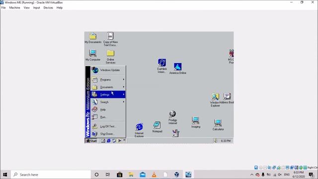Open the Programs submenu
The width and height of the screenshot is (318, 179).
(108, 80)
